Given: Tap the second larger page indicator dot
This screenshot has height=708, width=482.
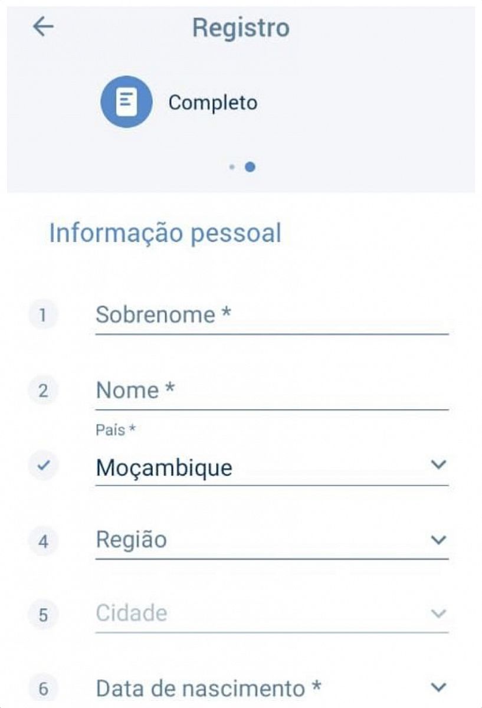Looking at the screenshot, I should click(250, 167).
